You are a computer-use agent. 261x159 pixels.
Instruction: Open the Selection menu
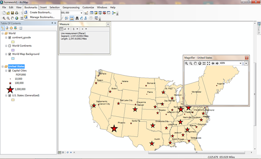55,7
